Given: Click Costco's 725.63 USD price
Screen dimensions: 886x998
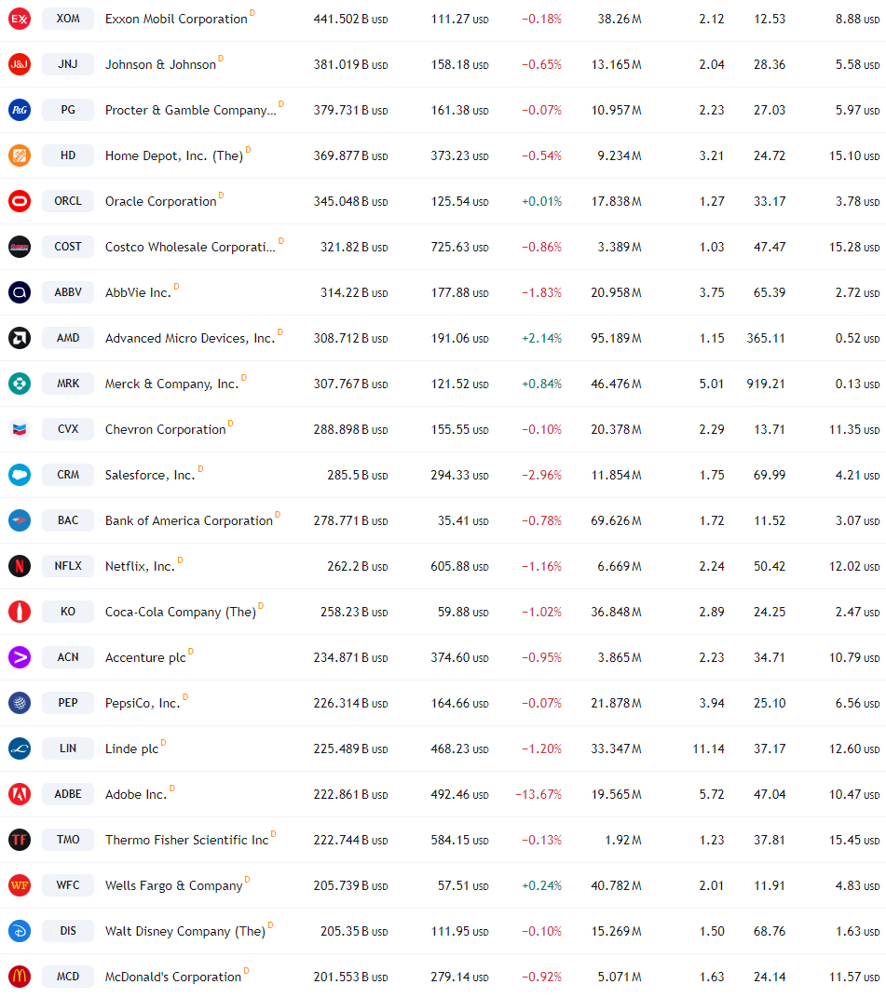Looking at the screenshot, I should pos(459,247).
